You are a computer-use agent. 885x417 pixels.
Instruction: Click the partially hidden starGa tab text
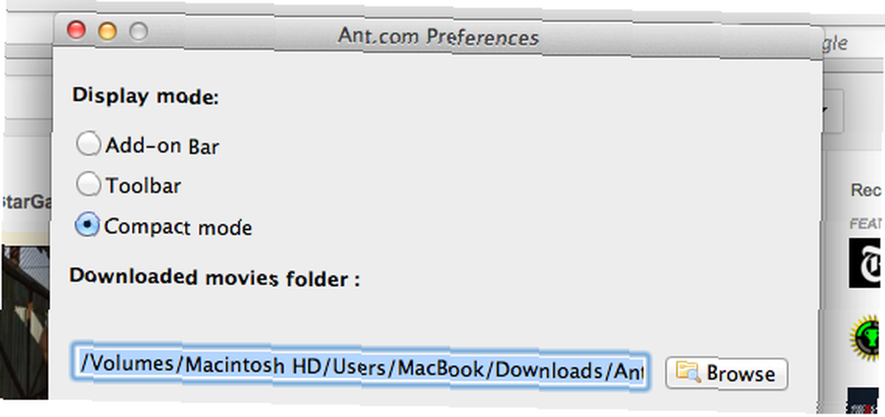pos(26,203)
